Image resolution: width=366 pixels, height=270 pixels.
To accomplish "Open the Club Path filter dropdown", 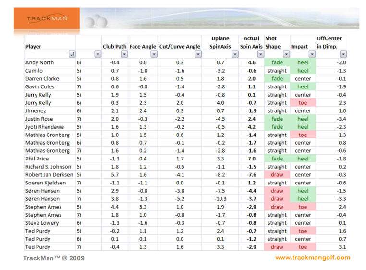I will pos(124,54).
